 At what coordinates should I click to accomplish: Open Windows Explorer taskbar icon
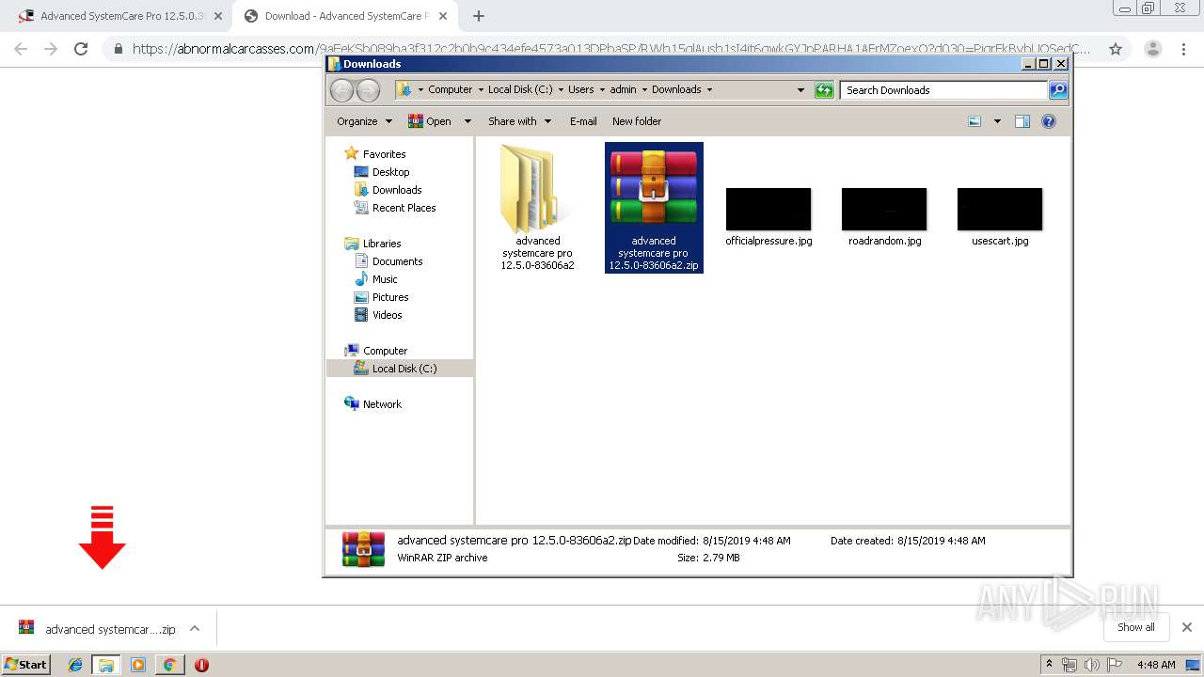tap(106, 665)
